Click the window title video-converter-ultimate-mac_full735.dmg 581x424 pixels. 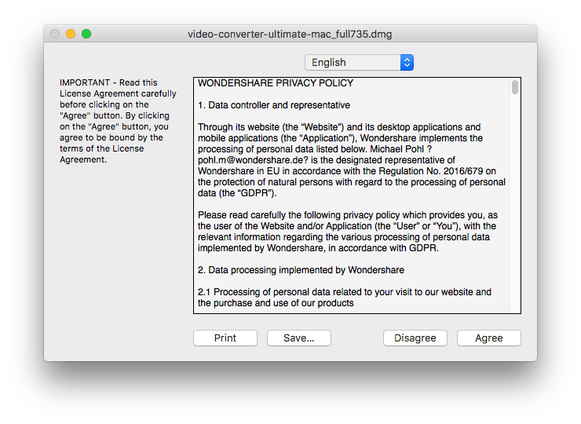(290, 35)
